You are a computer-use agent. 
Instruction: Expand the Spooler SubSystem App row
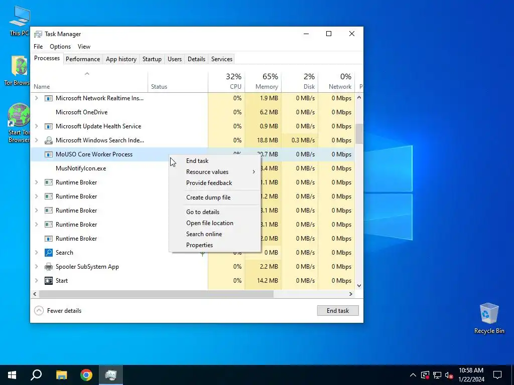click(x=36, y=267)
